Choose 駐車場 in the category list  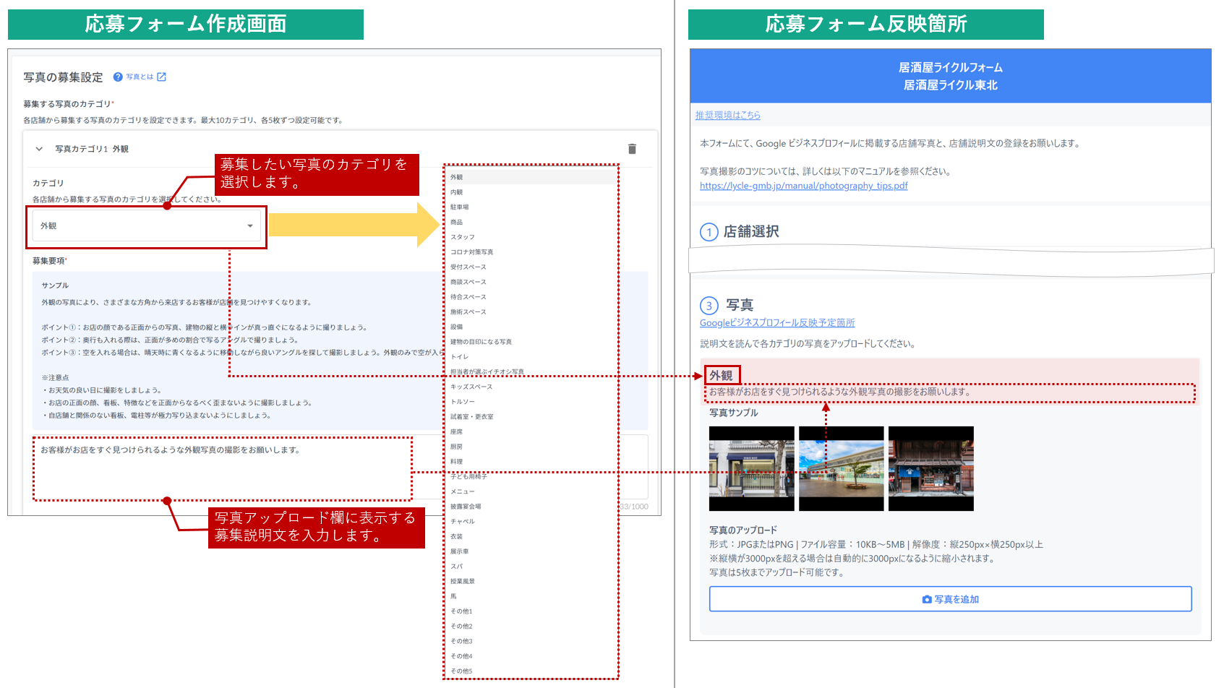(460, 207)
